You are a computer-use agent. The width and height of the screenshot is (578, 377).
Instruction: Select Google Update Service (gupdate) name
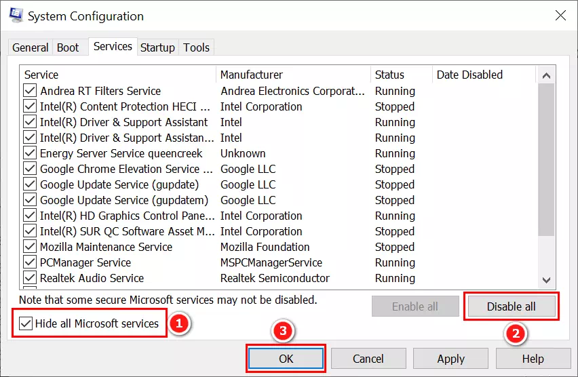point(119,184)
